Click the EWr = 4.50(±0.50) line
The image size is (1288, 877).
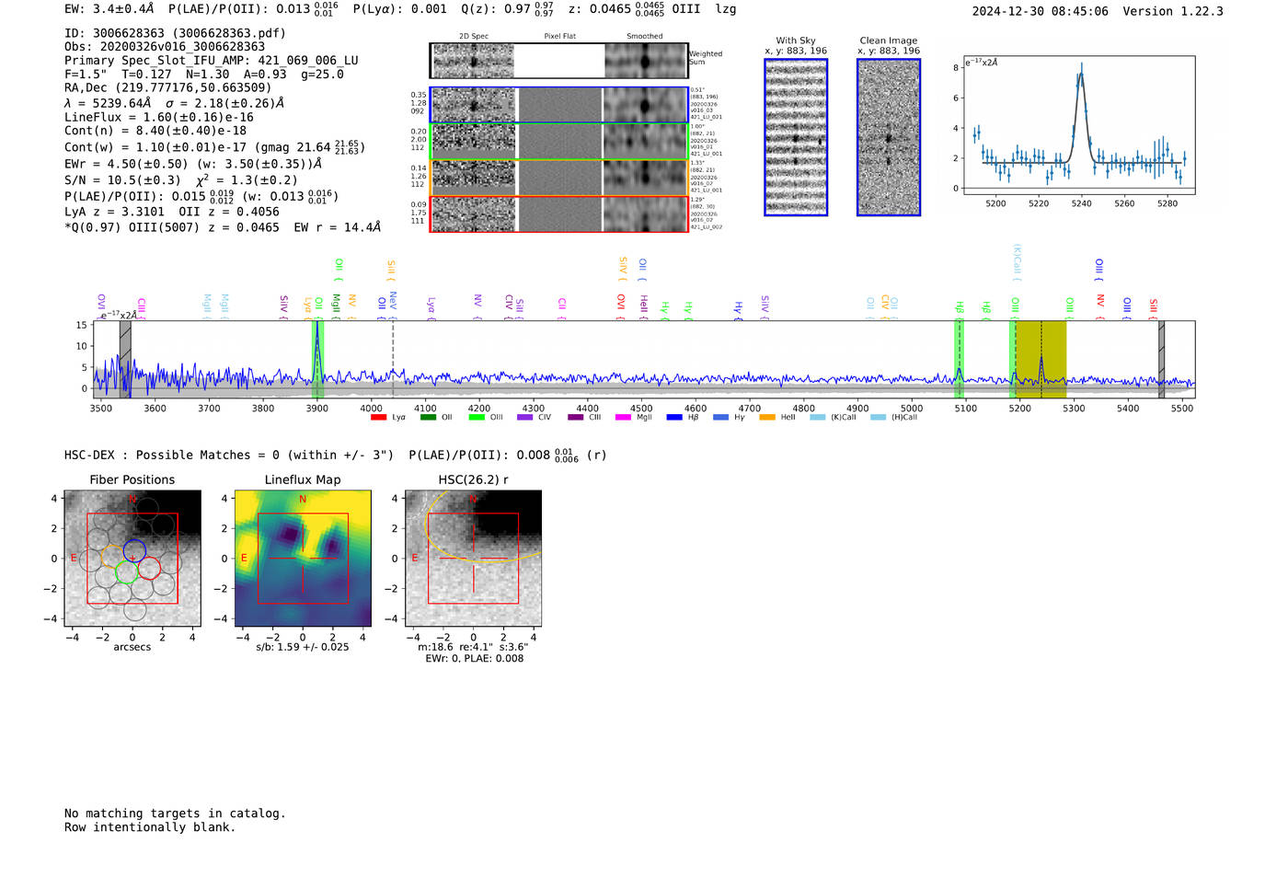pos(193,164)
